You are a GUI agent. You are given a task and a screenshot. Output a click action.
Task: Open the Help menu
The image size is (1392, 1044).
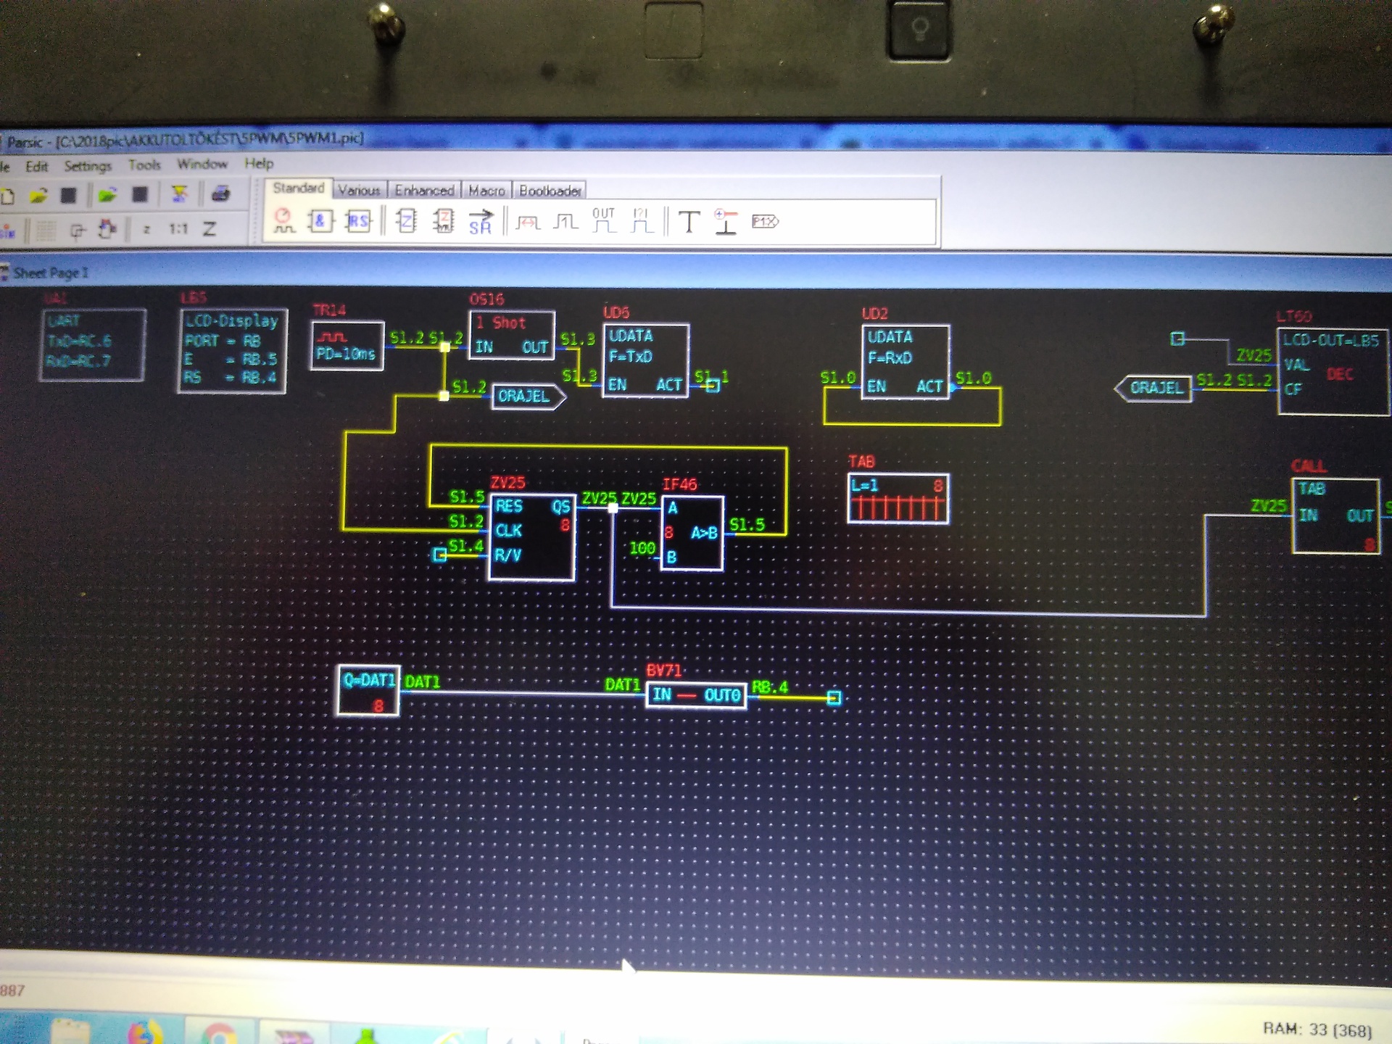(x=259, y=163)
